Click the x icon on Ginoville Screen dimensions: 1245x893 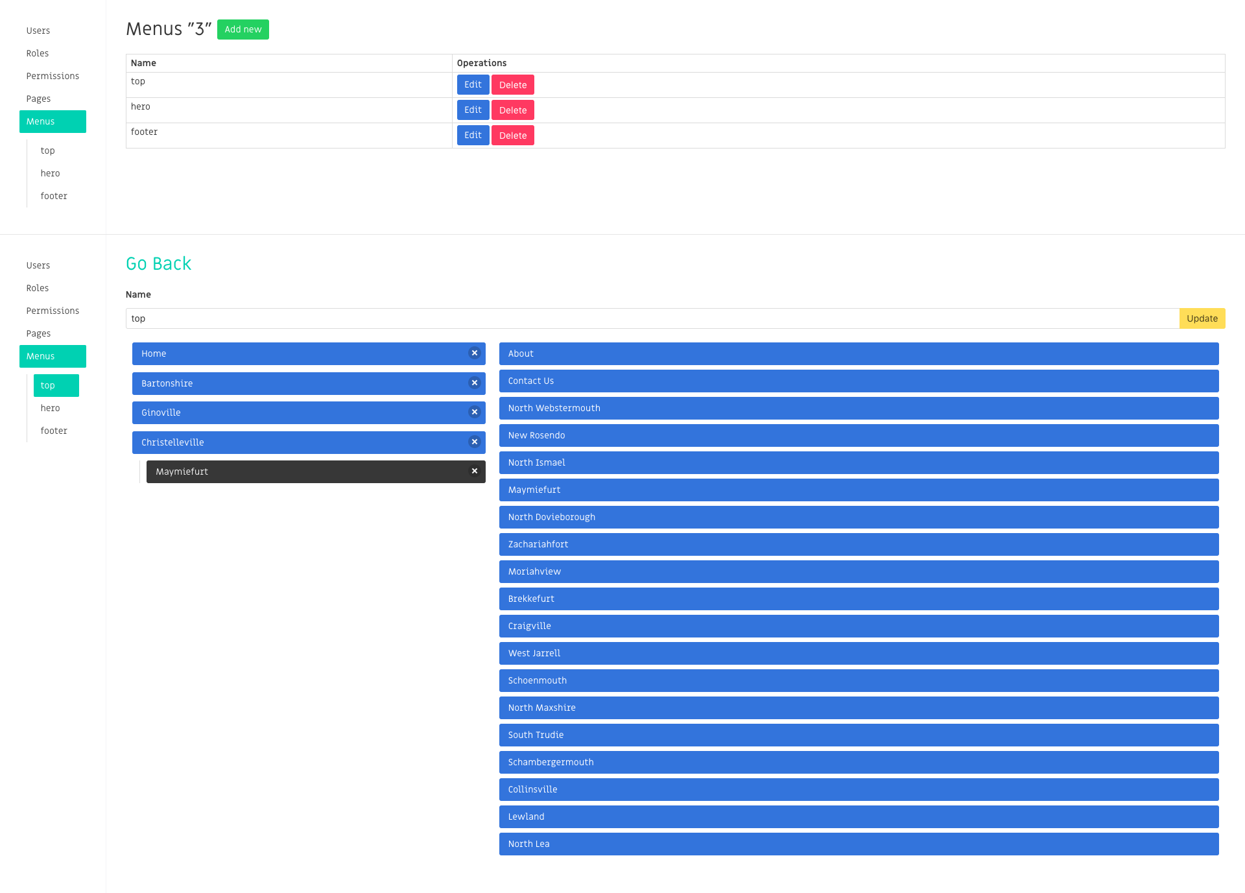tap(474, 412)
